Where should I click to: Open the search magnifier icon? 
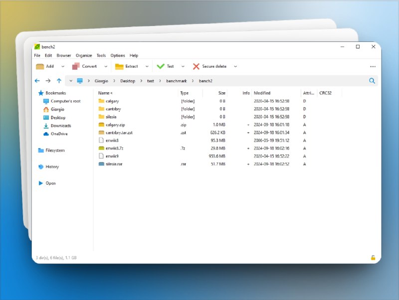click(372, 81)
